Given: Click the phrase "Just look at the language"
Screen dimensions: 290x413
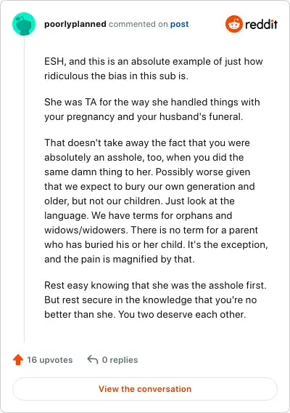Looking at the screenshot, I should coord(139,209).
